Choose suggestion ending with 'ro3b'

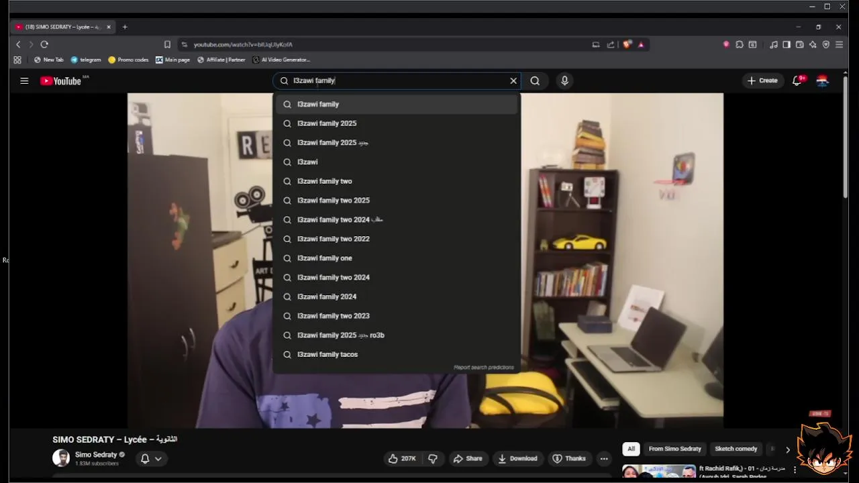[x=397, y=335]
